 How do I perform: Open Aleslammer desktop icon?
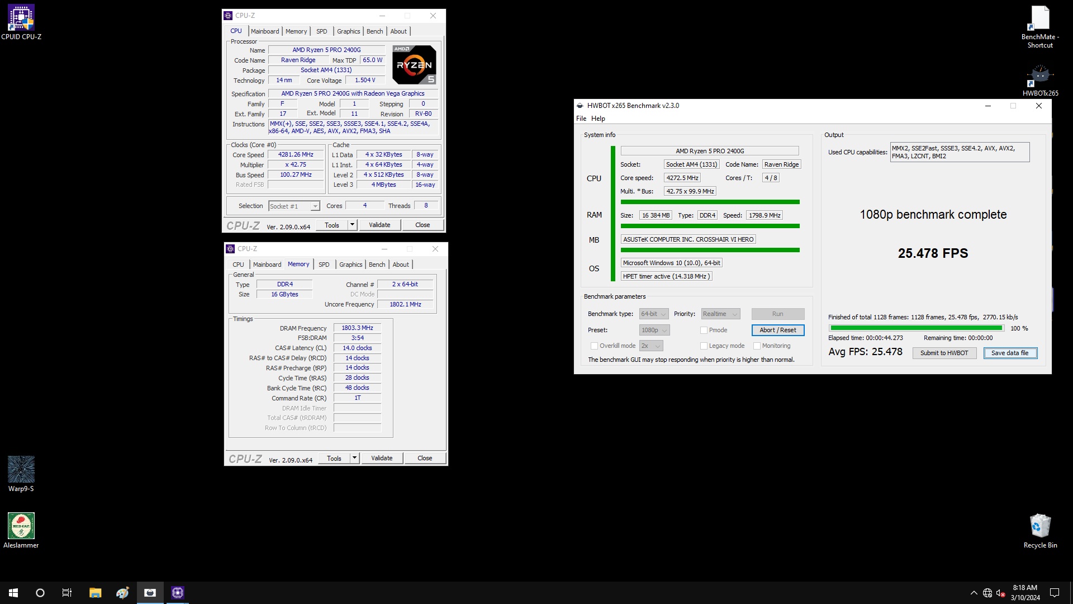21,531
